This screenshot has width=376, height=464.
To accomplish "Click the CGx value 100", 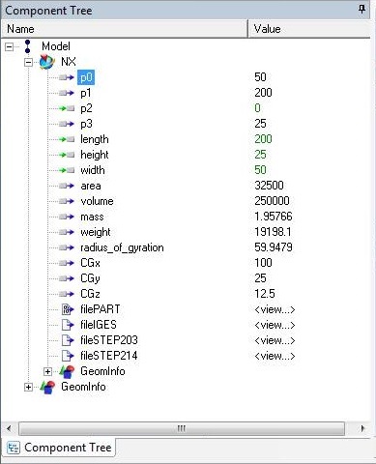I will tap(263, 263).
